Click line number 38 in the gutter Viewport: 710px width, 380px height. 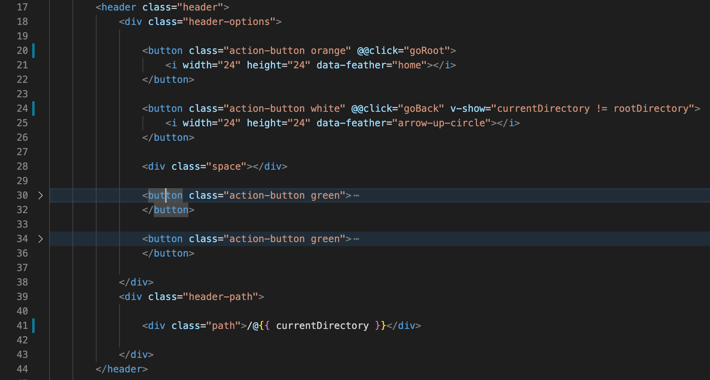[x=22, y=282]
